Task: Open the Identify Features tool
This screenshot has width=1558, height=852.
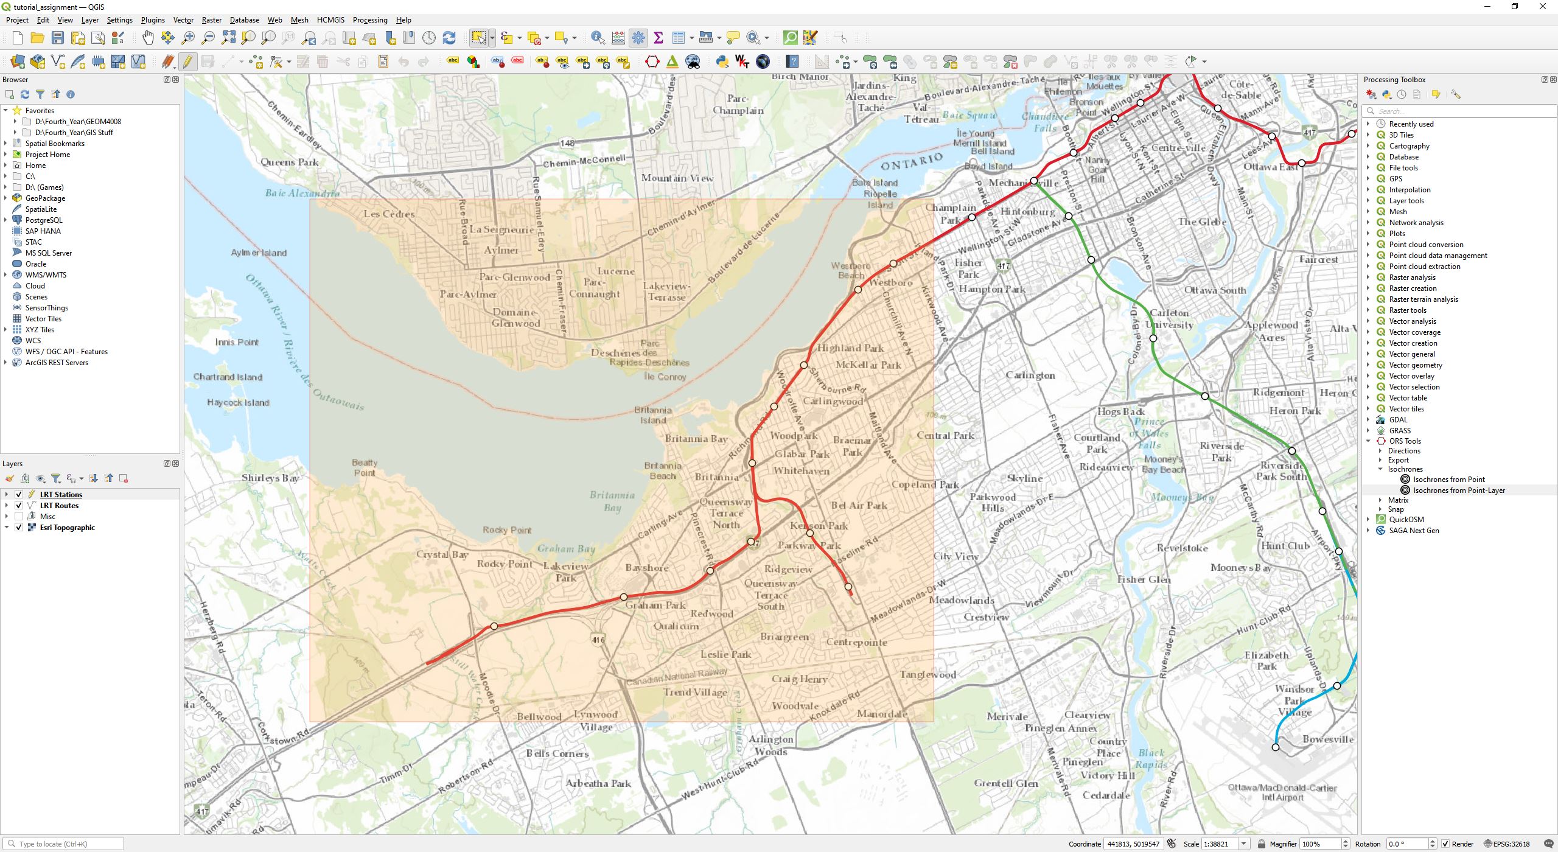Action: (x=598, y=38)
